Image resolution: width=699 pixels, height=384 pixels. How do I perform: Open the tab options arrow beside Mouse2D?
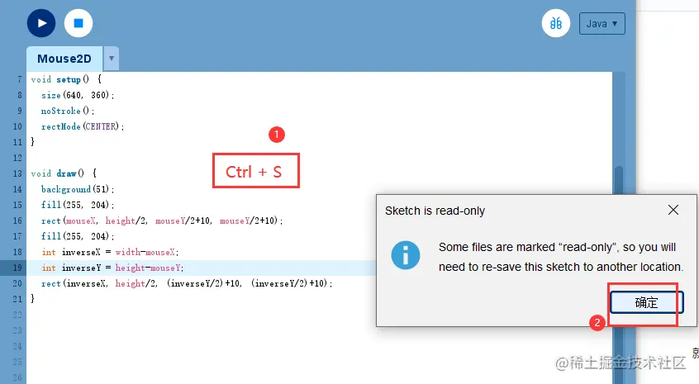click(112, 59)
